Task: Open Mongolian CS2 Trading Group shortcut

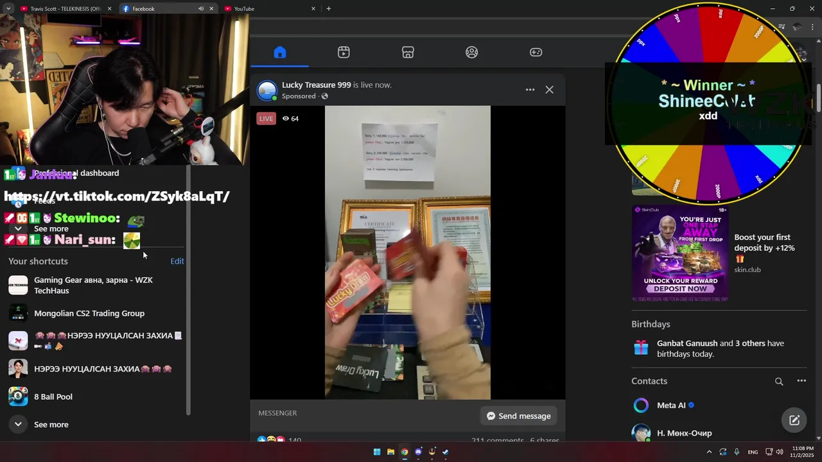Action: pyautogui.click(x=96, y=313)
